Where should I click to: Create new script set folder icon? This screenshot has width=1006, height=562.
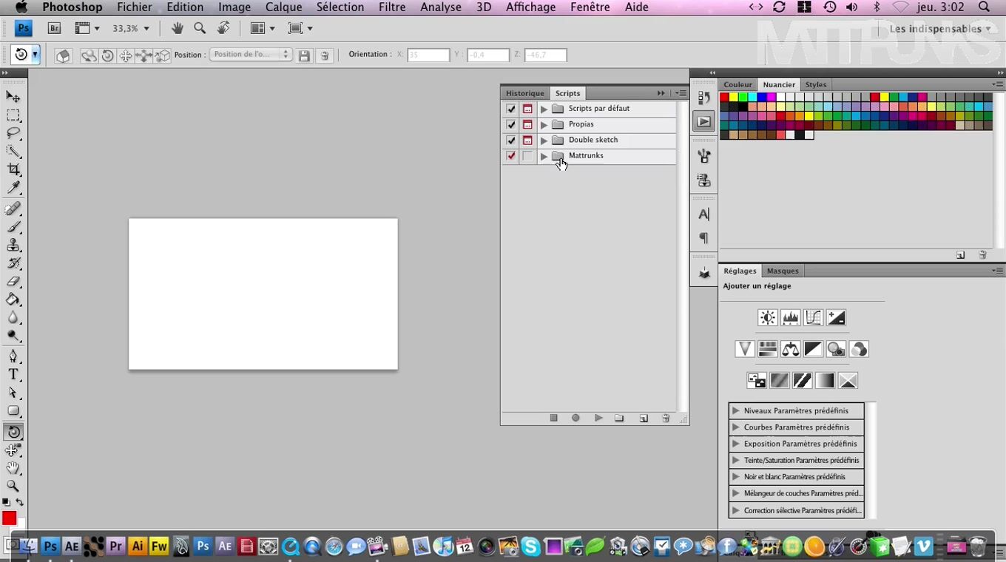tap(619, 418)
